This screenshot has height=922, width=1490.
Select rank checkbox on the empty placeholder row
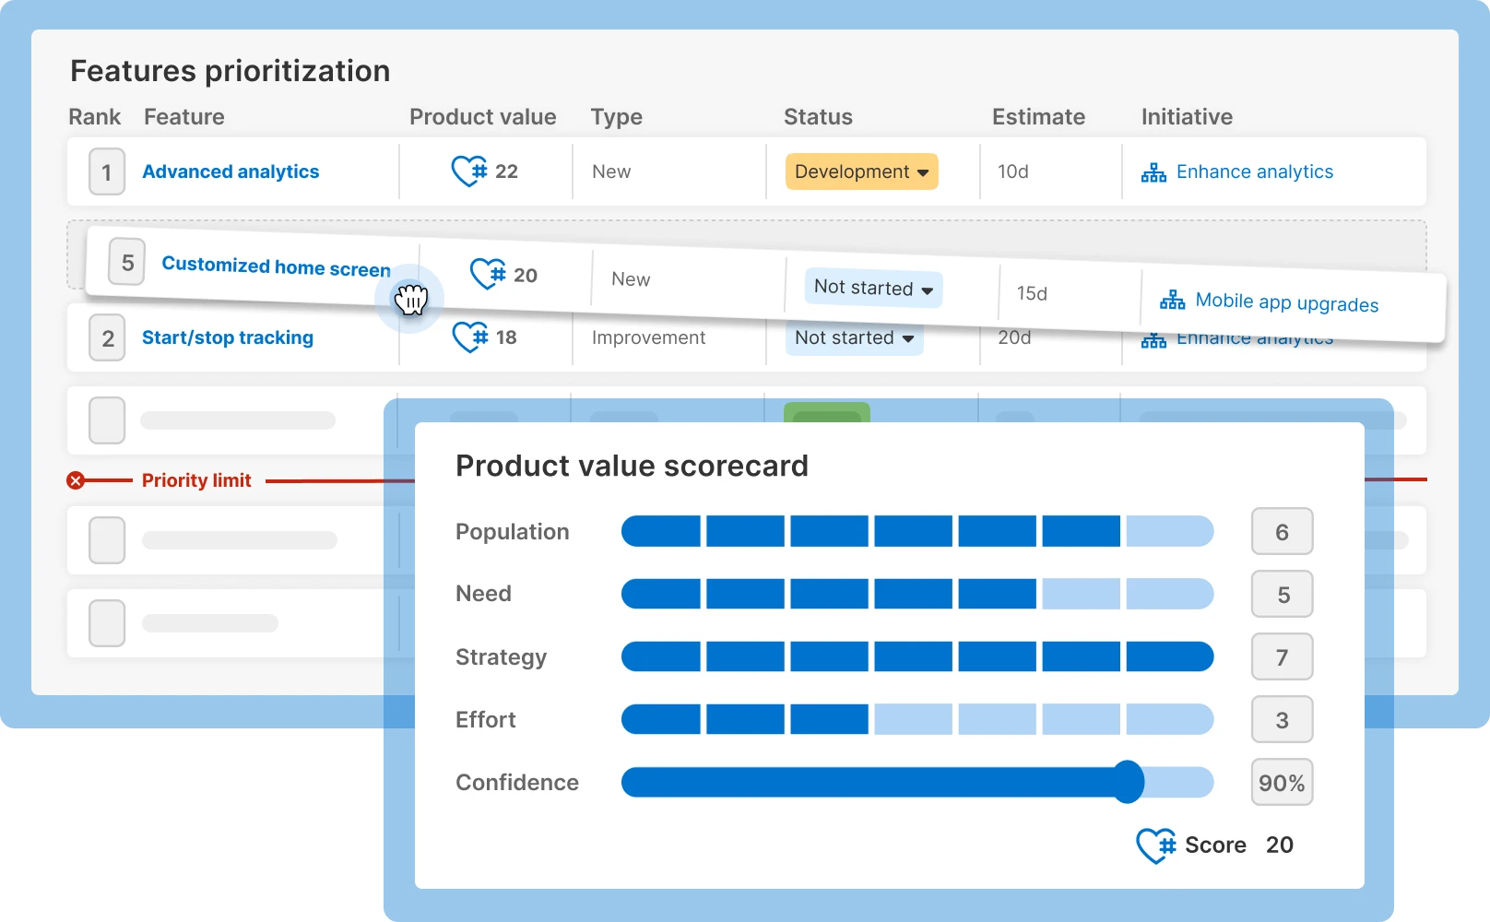point(106,420)
